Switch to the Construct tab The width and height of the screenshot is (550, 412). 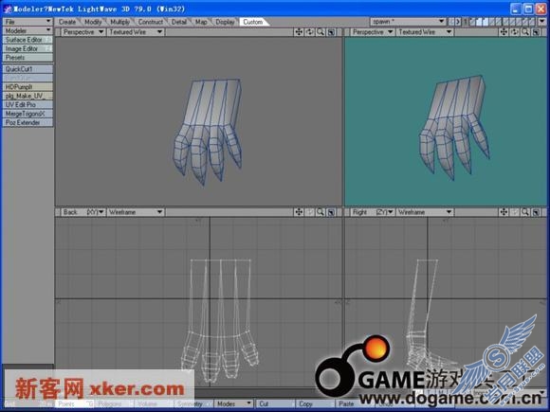(150, 22)
